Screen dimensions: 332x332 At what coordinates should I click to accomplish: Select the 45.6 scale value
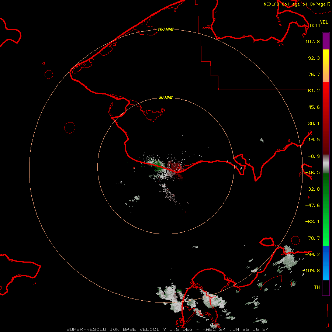314,107
